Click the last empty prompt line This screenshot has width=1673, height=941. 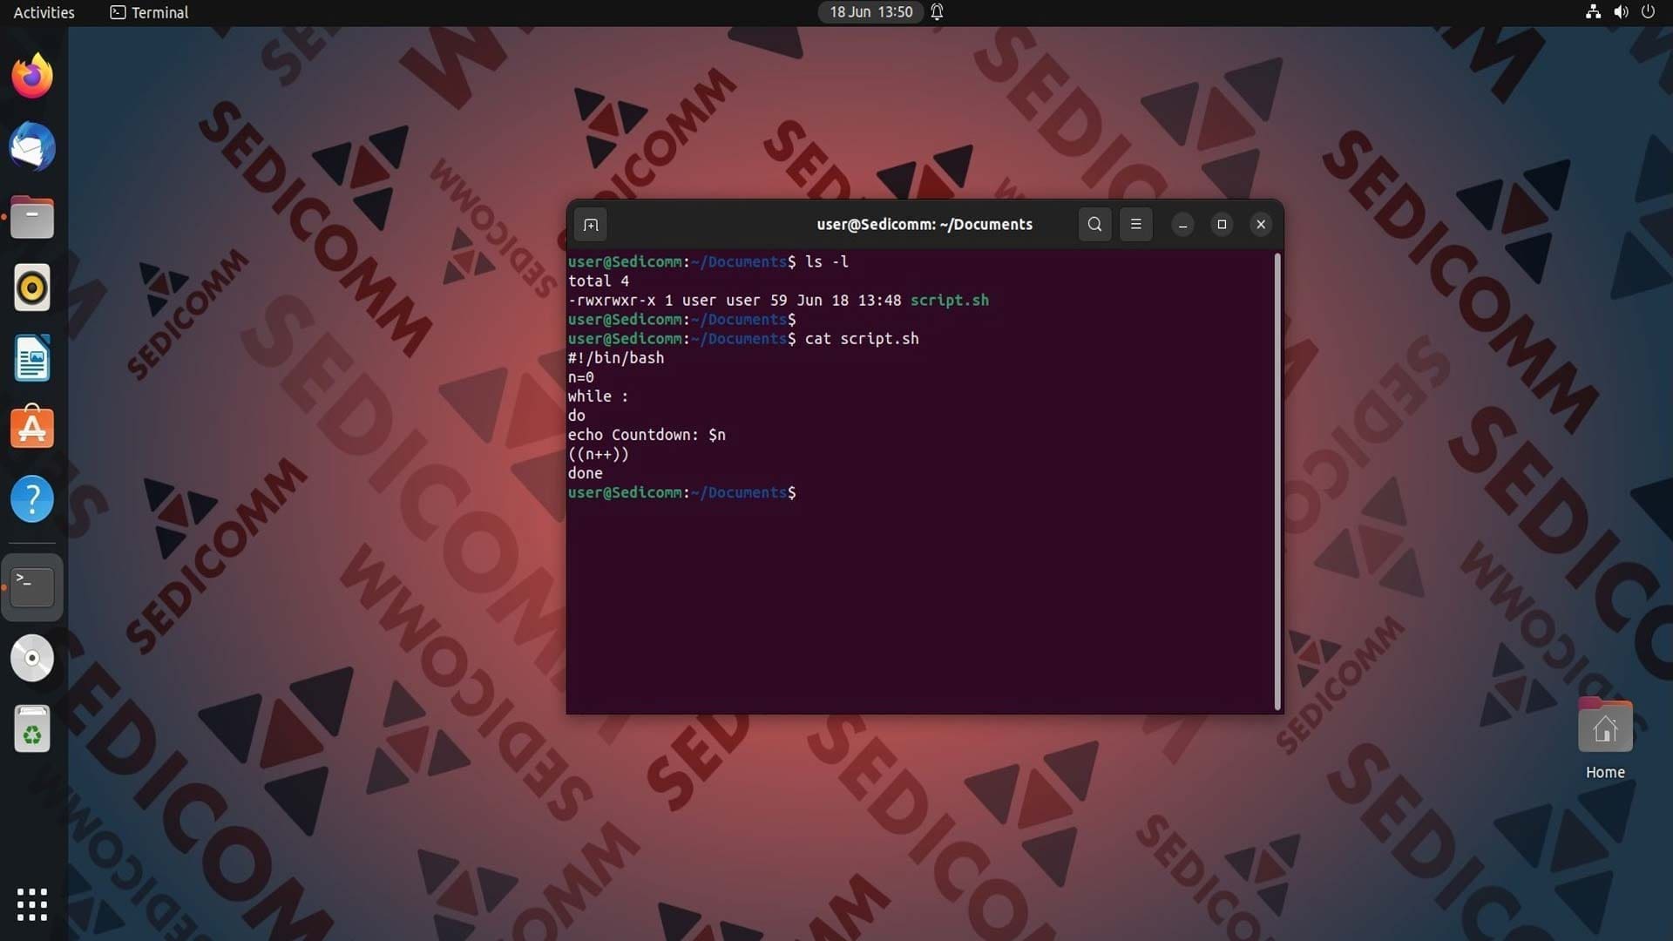pyautogui.click(x=681, y=493)
